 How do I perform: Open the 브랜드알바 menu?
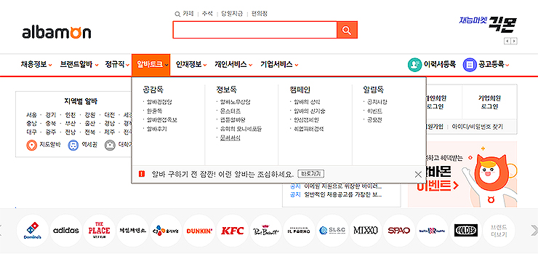pos(79,64)
